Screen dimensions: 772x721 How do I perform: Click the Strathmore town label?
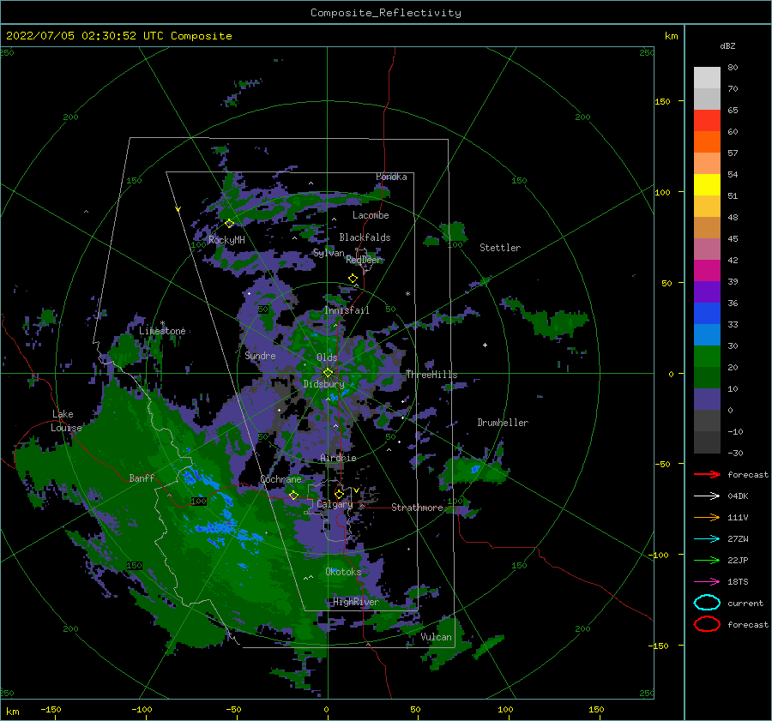[x=417, y=507]
